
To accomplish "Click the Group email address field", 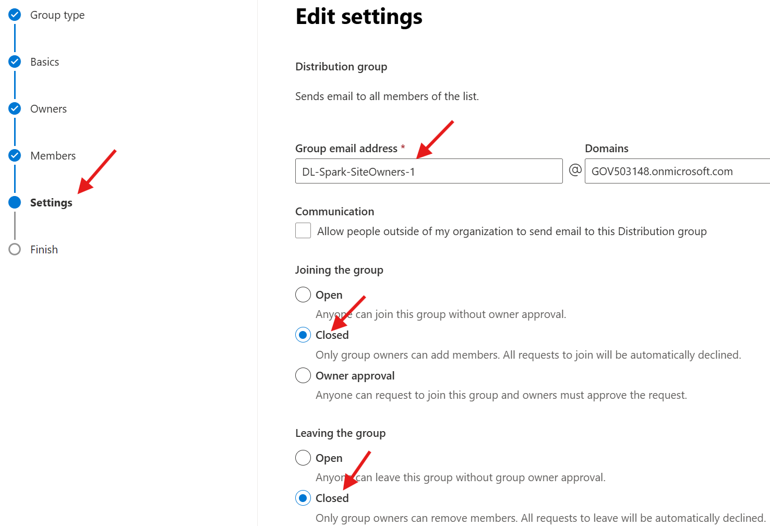I will pyautogui.click(x=428, y=172).
